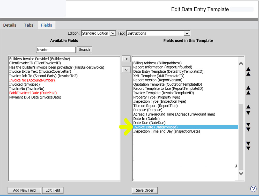Select Has the builder's invoice been provided? field
259x196 pixels.
pyautogui.click(x=57, y=67)
